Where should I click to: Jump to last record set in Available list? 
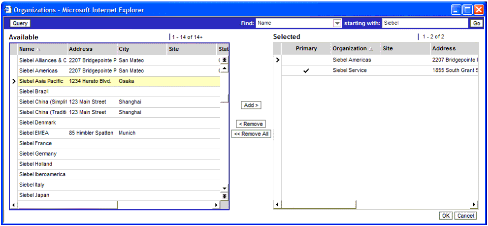tap(225, 196)
